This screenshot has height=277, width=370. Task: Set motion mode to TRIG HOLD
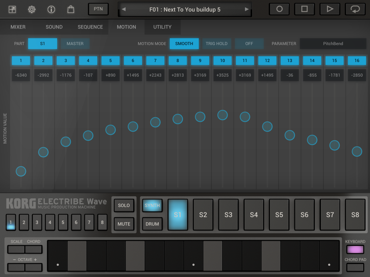point(216,44)
